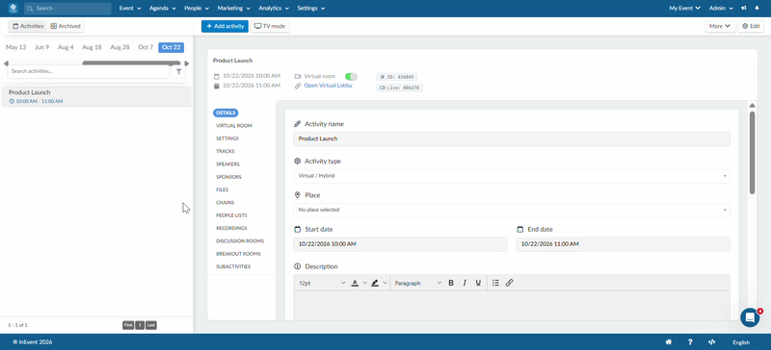Click the code brackets icon in the footer
This screenshot has height=350, width=771.
(711, 342)
